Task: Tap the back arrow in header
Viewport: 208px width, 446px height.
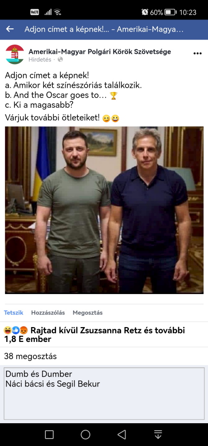Action: click(x=10, y=29)
